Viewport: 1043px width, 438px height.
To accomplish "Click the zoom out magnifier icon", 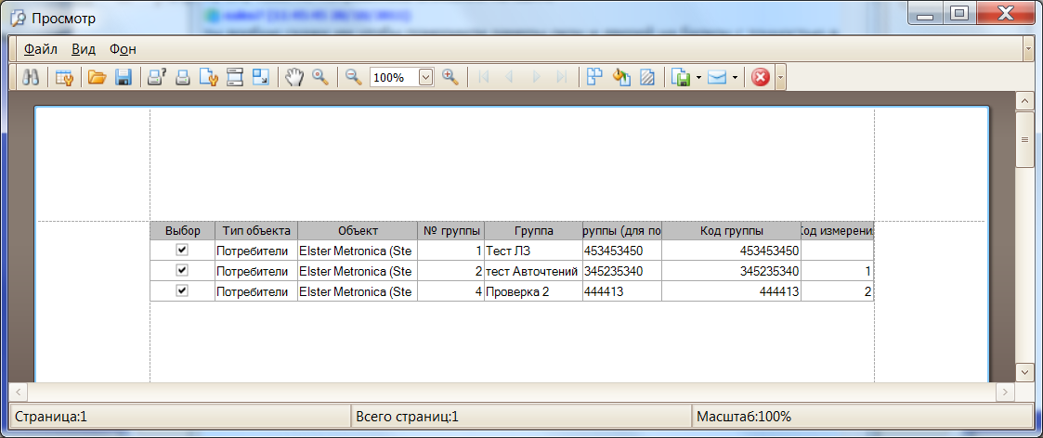I will point(353,78).
